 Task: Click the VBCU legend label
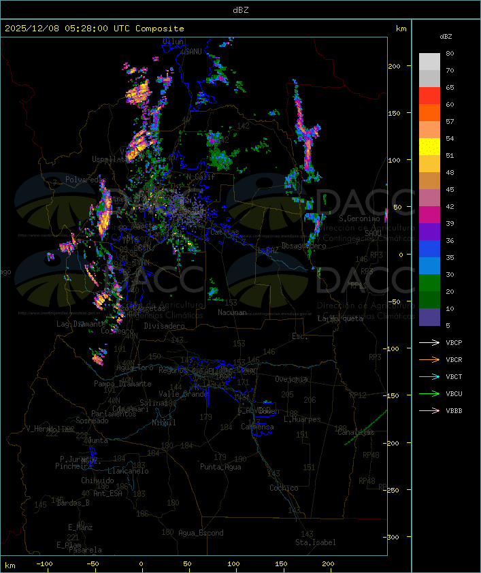tap(454, 393)
